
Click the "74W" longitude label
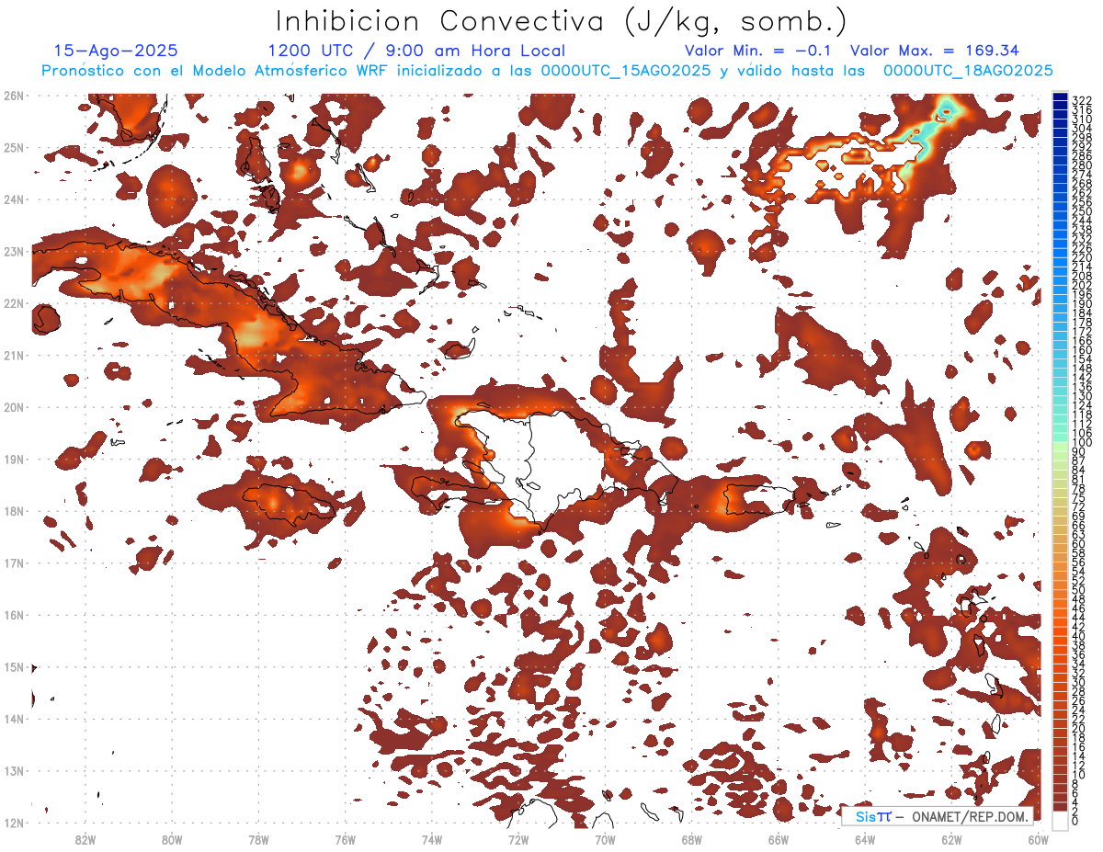coord(432,839)
